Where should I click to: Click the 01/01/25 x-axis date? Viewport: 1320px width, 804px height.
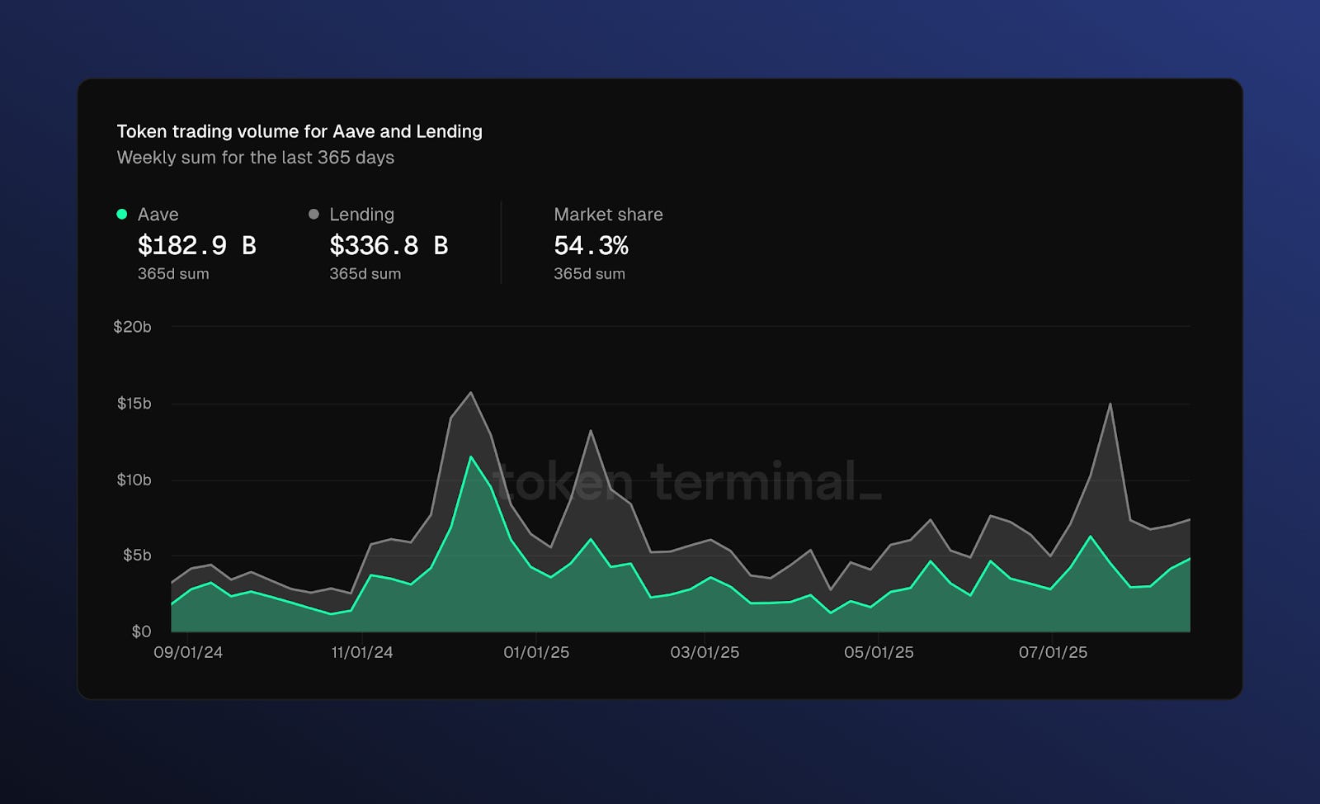[536, 652]
